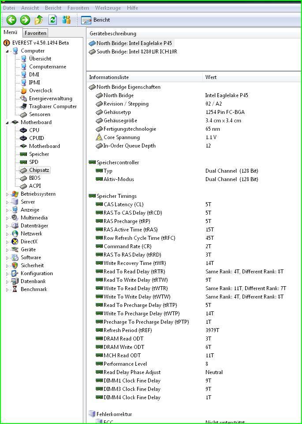This screenshot has height=424, width=302.
Task: Open Tragbarer Computer laptop icon
Action: 24,106
